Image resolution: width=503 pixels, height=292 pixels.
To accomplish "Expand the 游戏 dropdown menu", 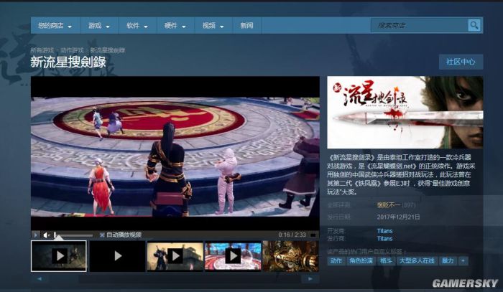I will point(99,26).
